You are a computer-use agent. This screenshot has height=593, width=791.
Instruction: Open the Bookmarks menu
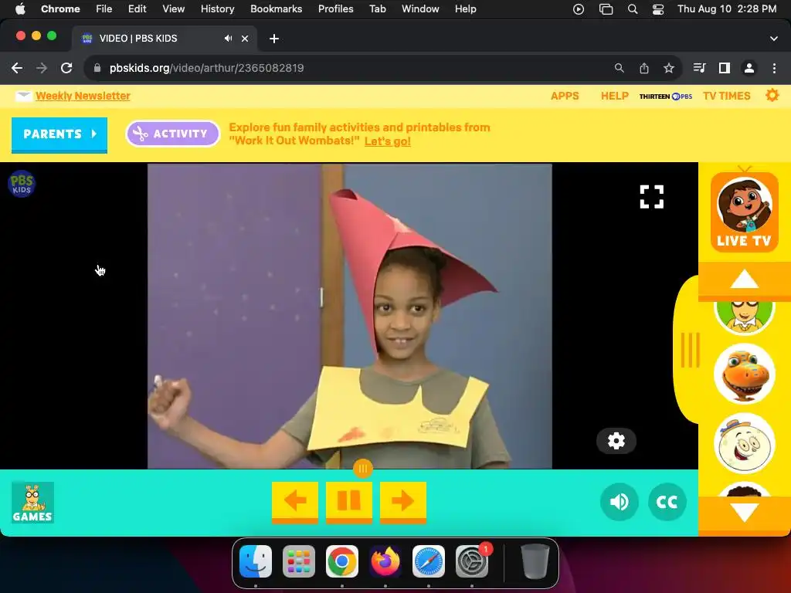coord(276,8)
